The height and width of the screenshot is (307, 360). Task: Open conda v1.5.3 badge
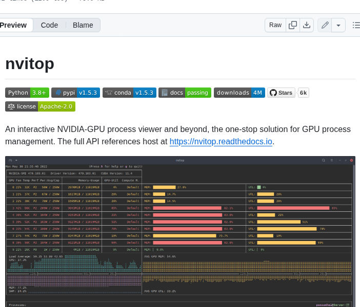point(129,93)
